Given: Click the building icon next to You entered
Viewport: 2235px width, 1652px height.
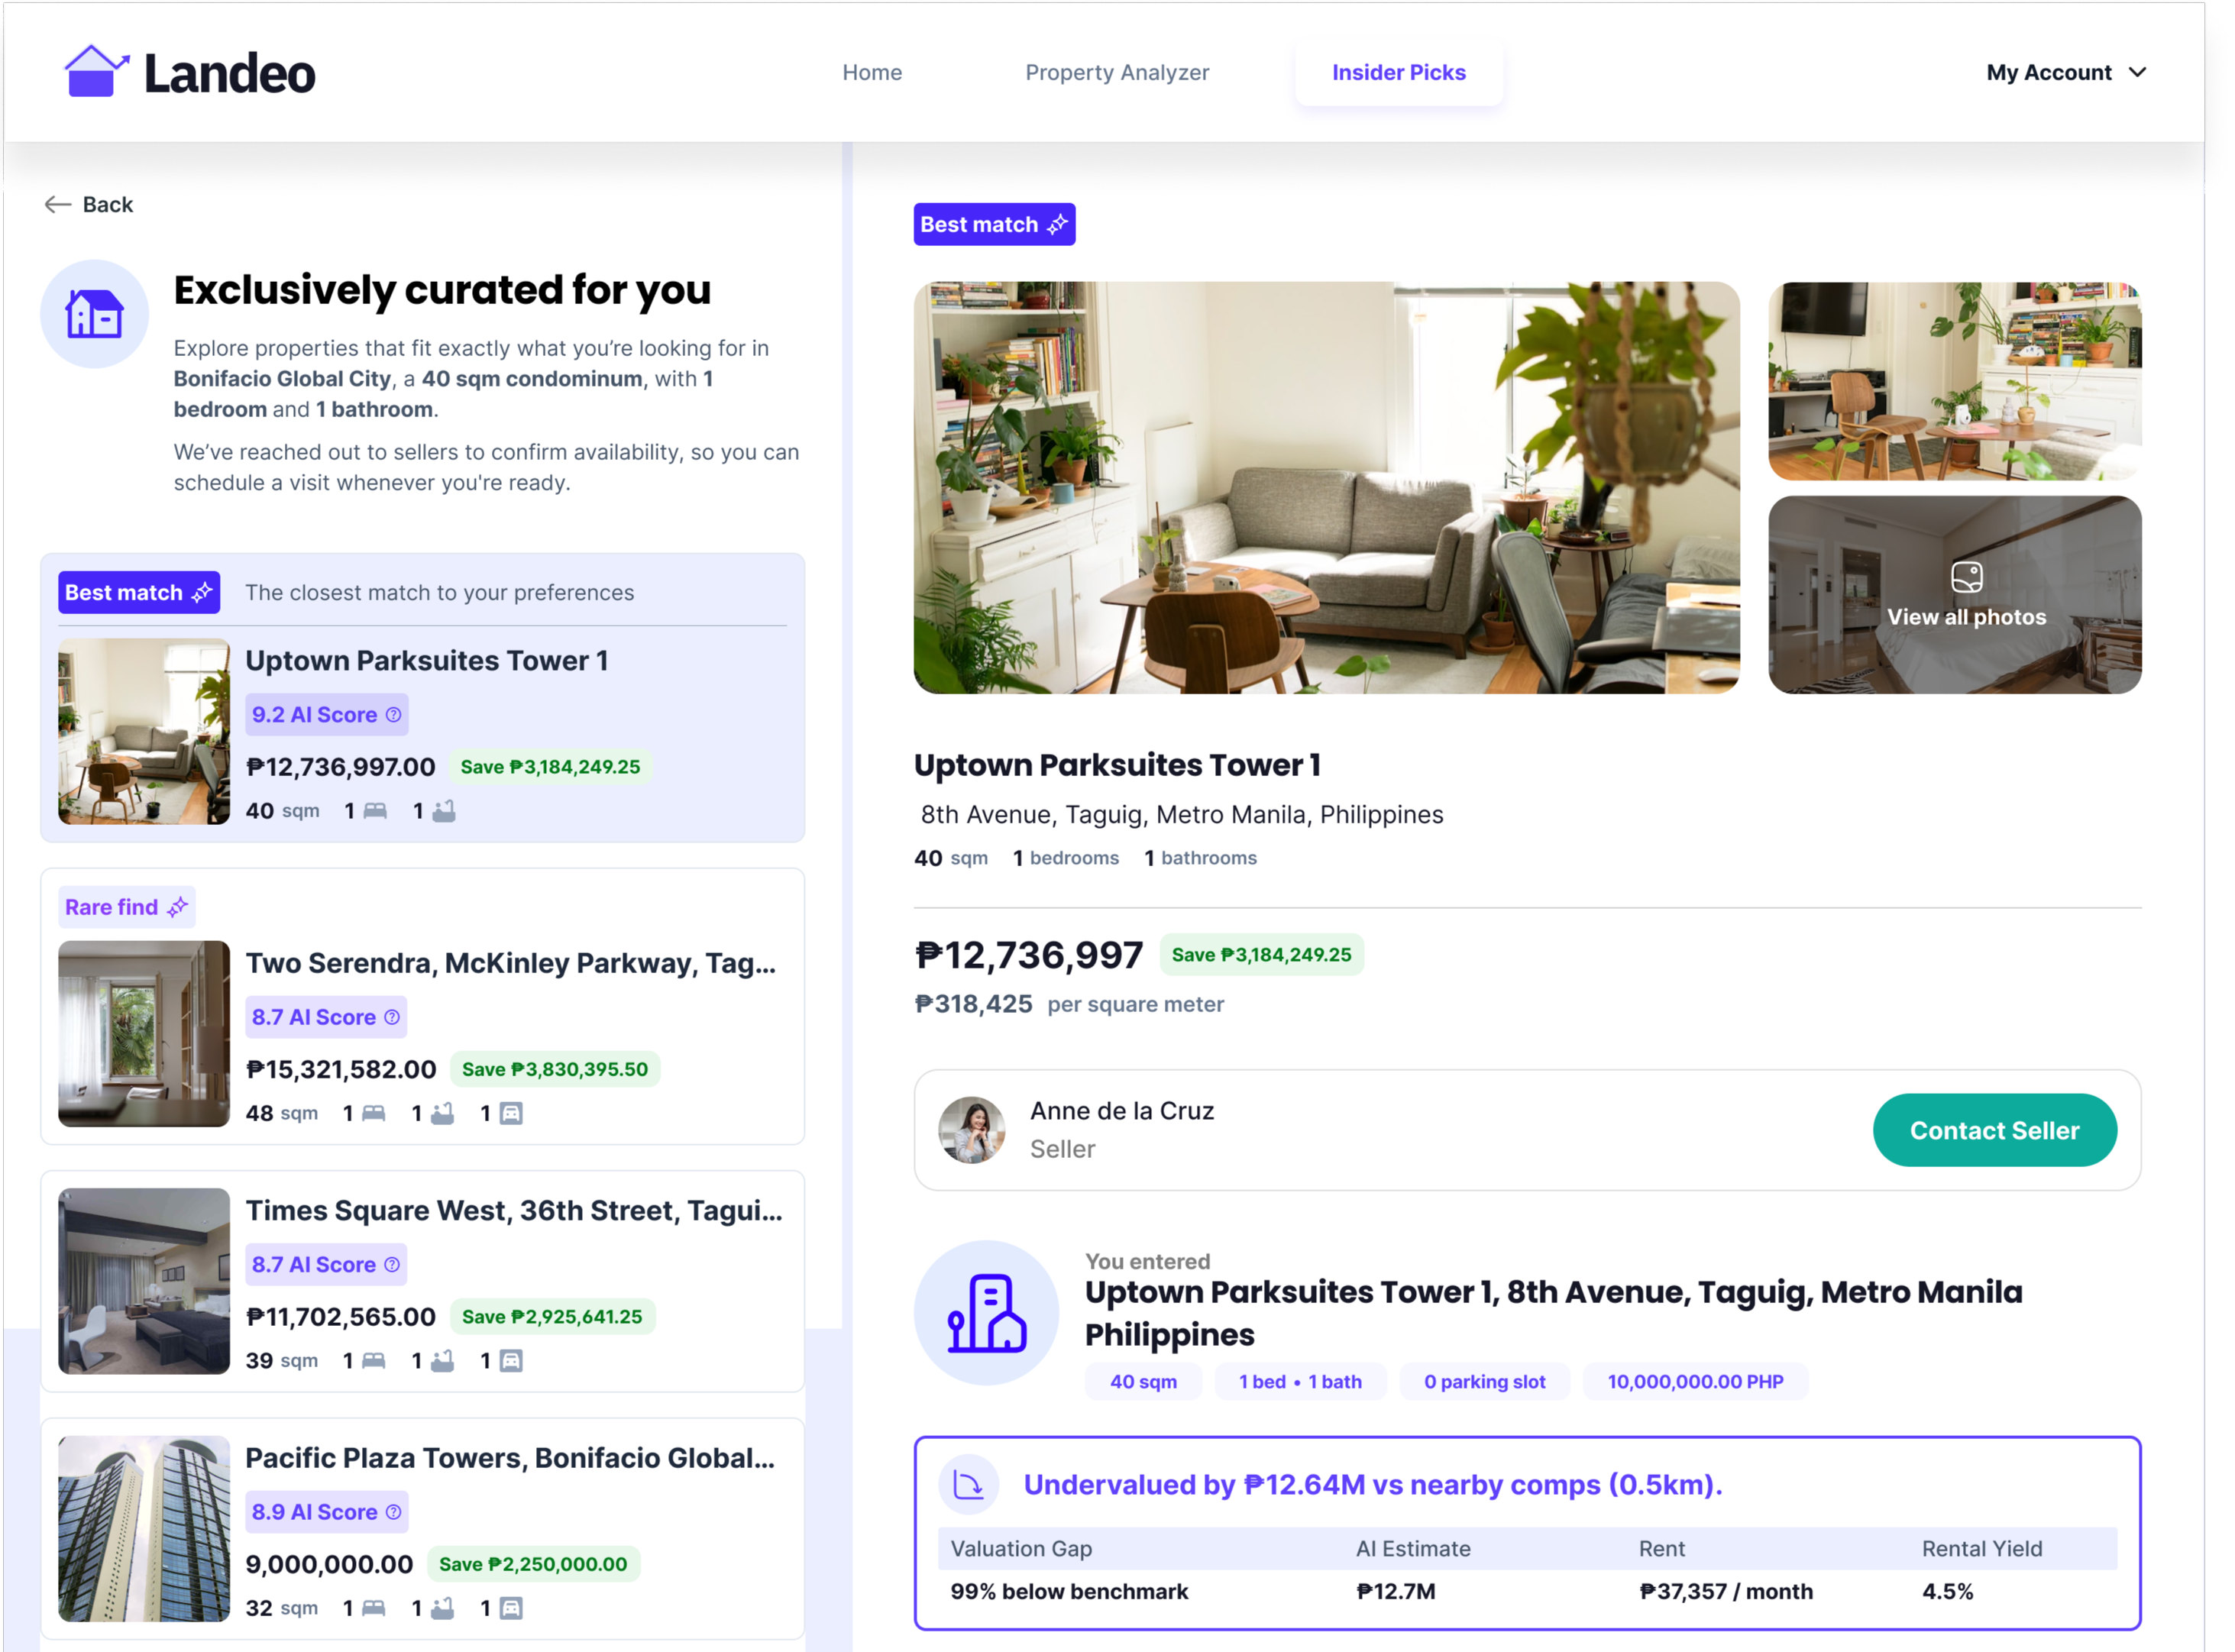Looking at the screenshot, I should [986, 1313].
